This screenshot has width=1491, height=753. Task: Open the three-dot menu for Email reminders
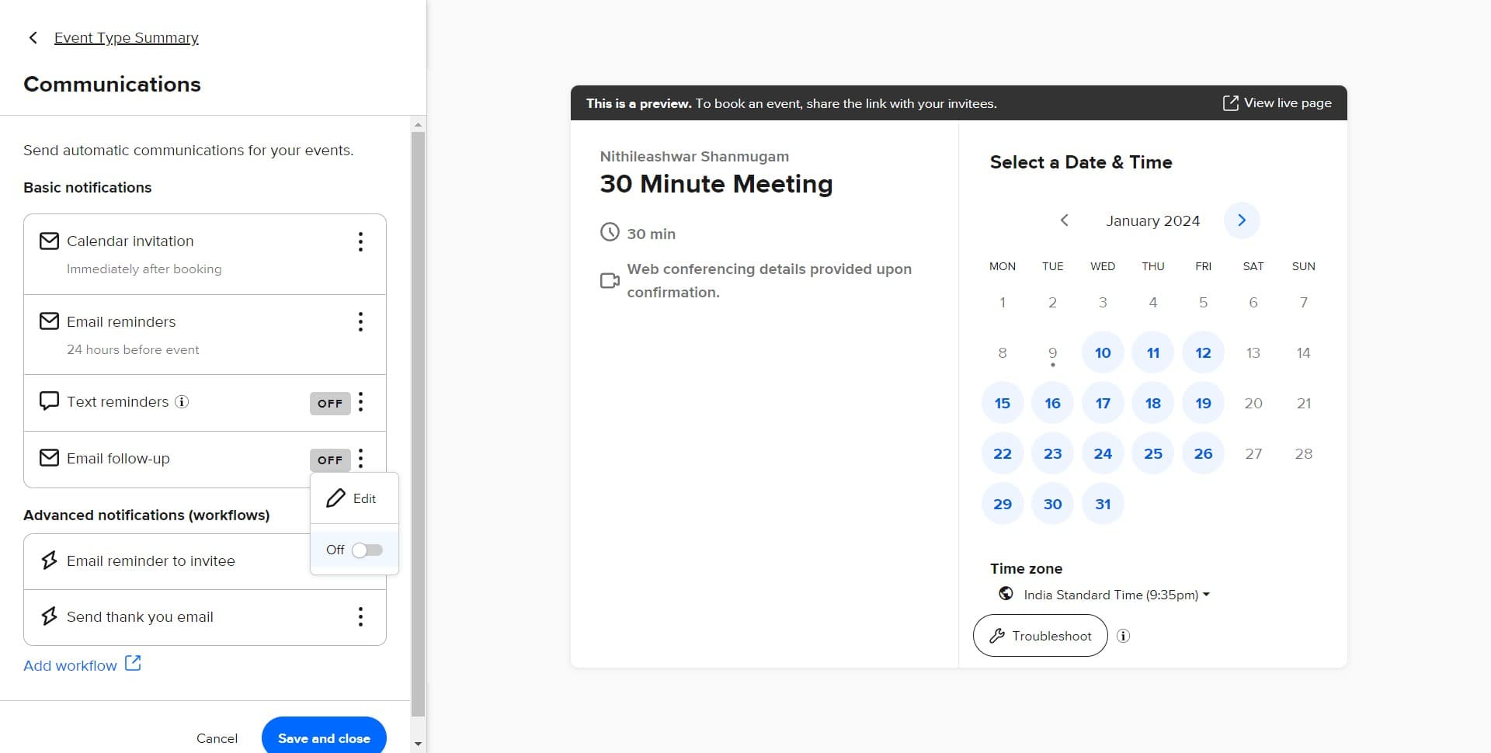(360, 321)
